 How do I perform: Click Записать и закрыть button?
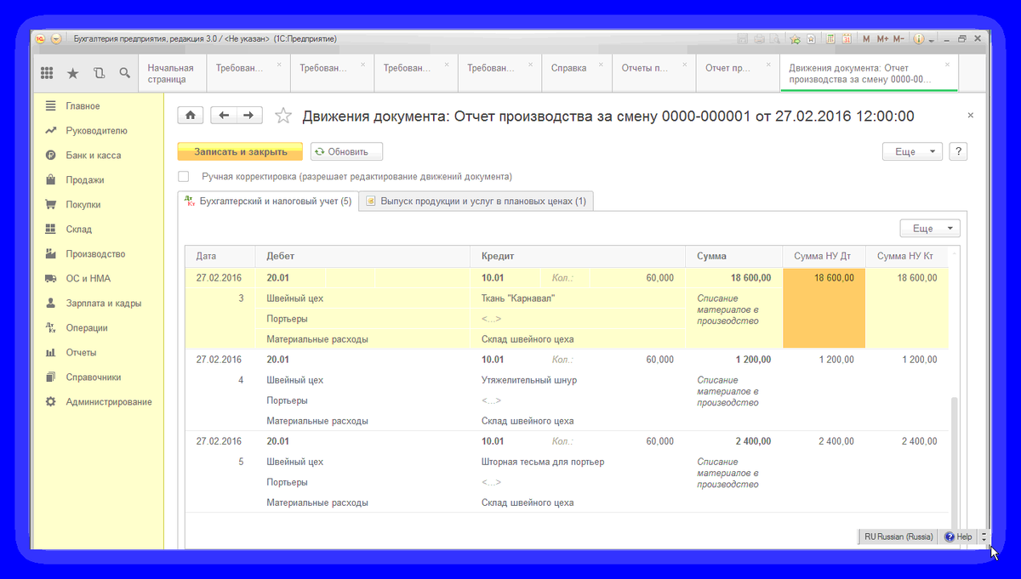click(x=240, y=151)
